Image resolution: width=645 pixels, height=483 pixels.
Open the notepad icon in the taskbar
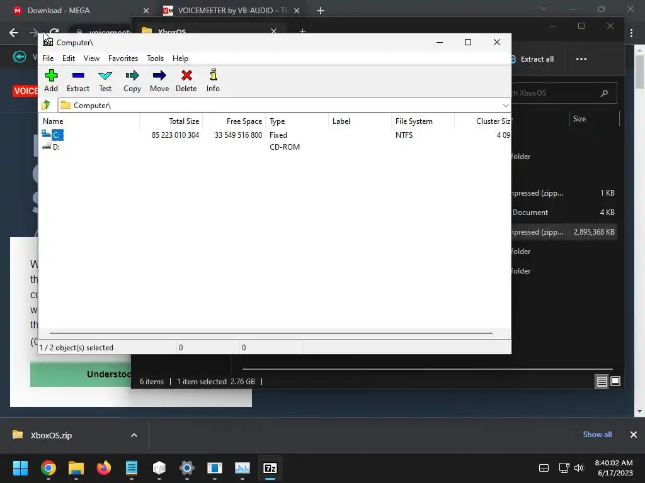[132, 468]
